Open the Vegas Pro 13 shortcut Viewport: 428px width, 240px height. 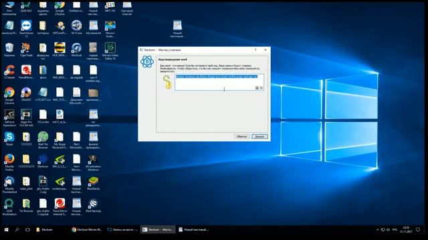coord(26,118)
